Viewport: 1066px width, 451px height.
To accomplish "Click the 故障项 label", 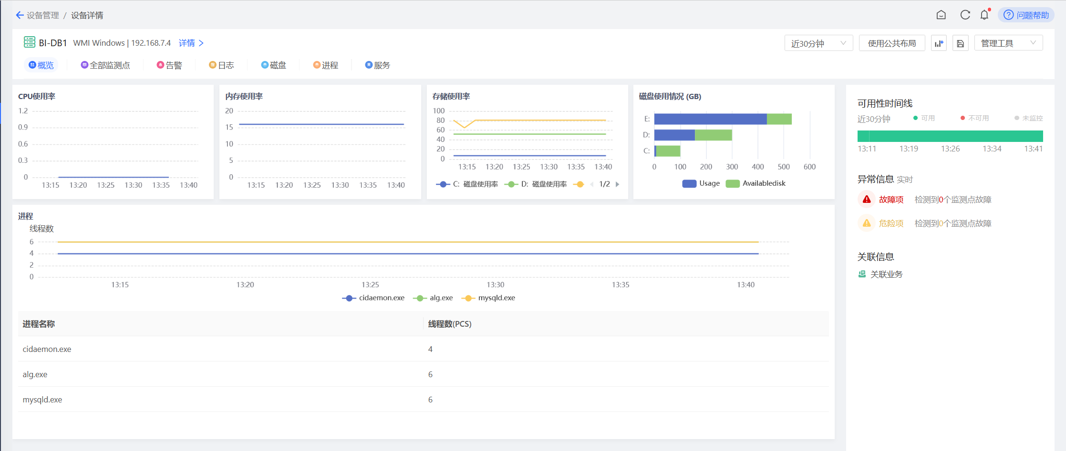I will (891, 199).
